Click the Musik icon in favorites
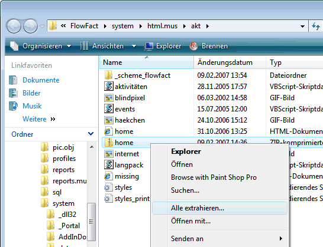The image size is (323, 247). (x=13, y=106)
